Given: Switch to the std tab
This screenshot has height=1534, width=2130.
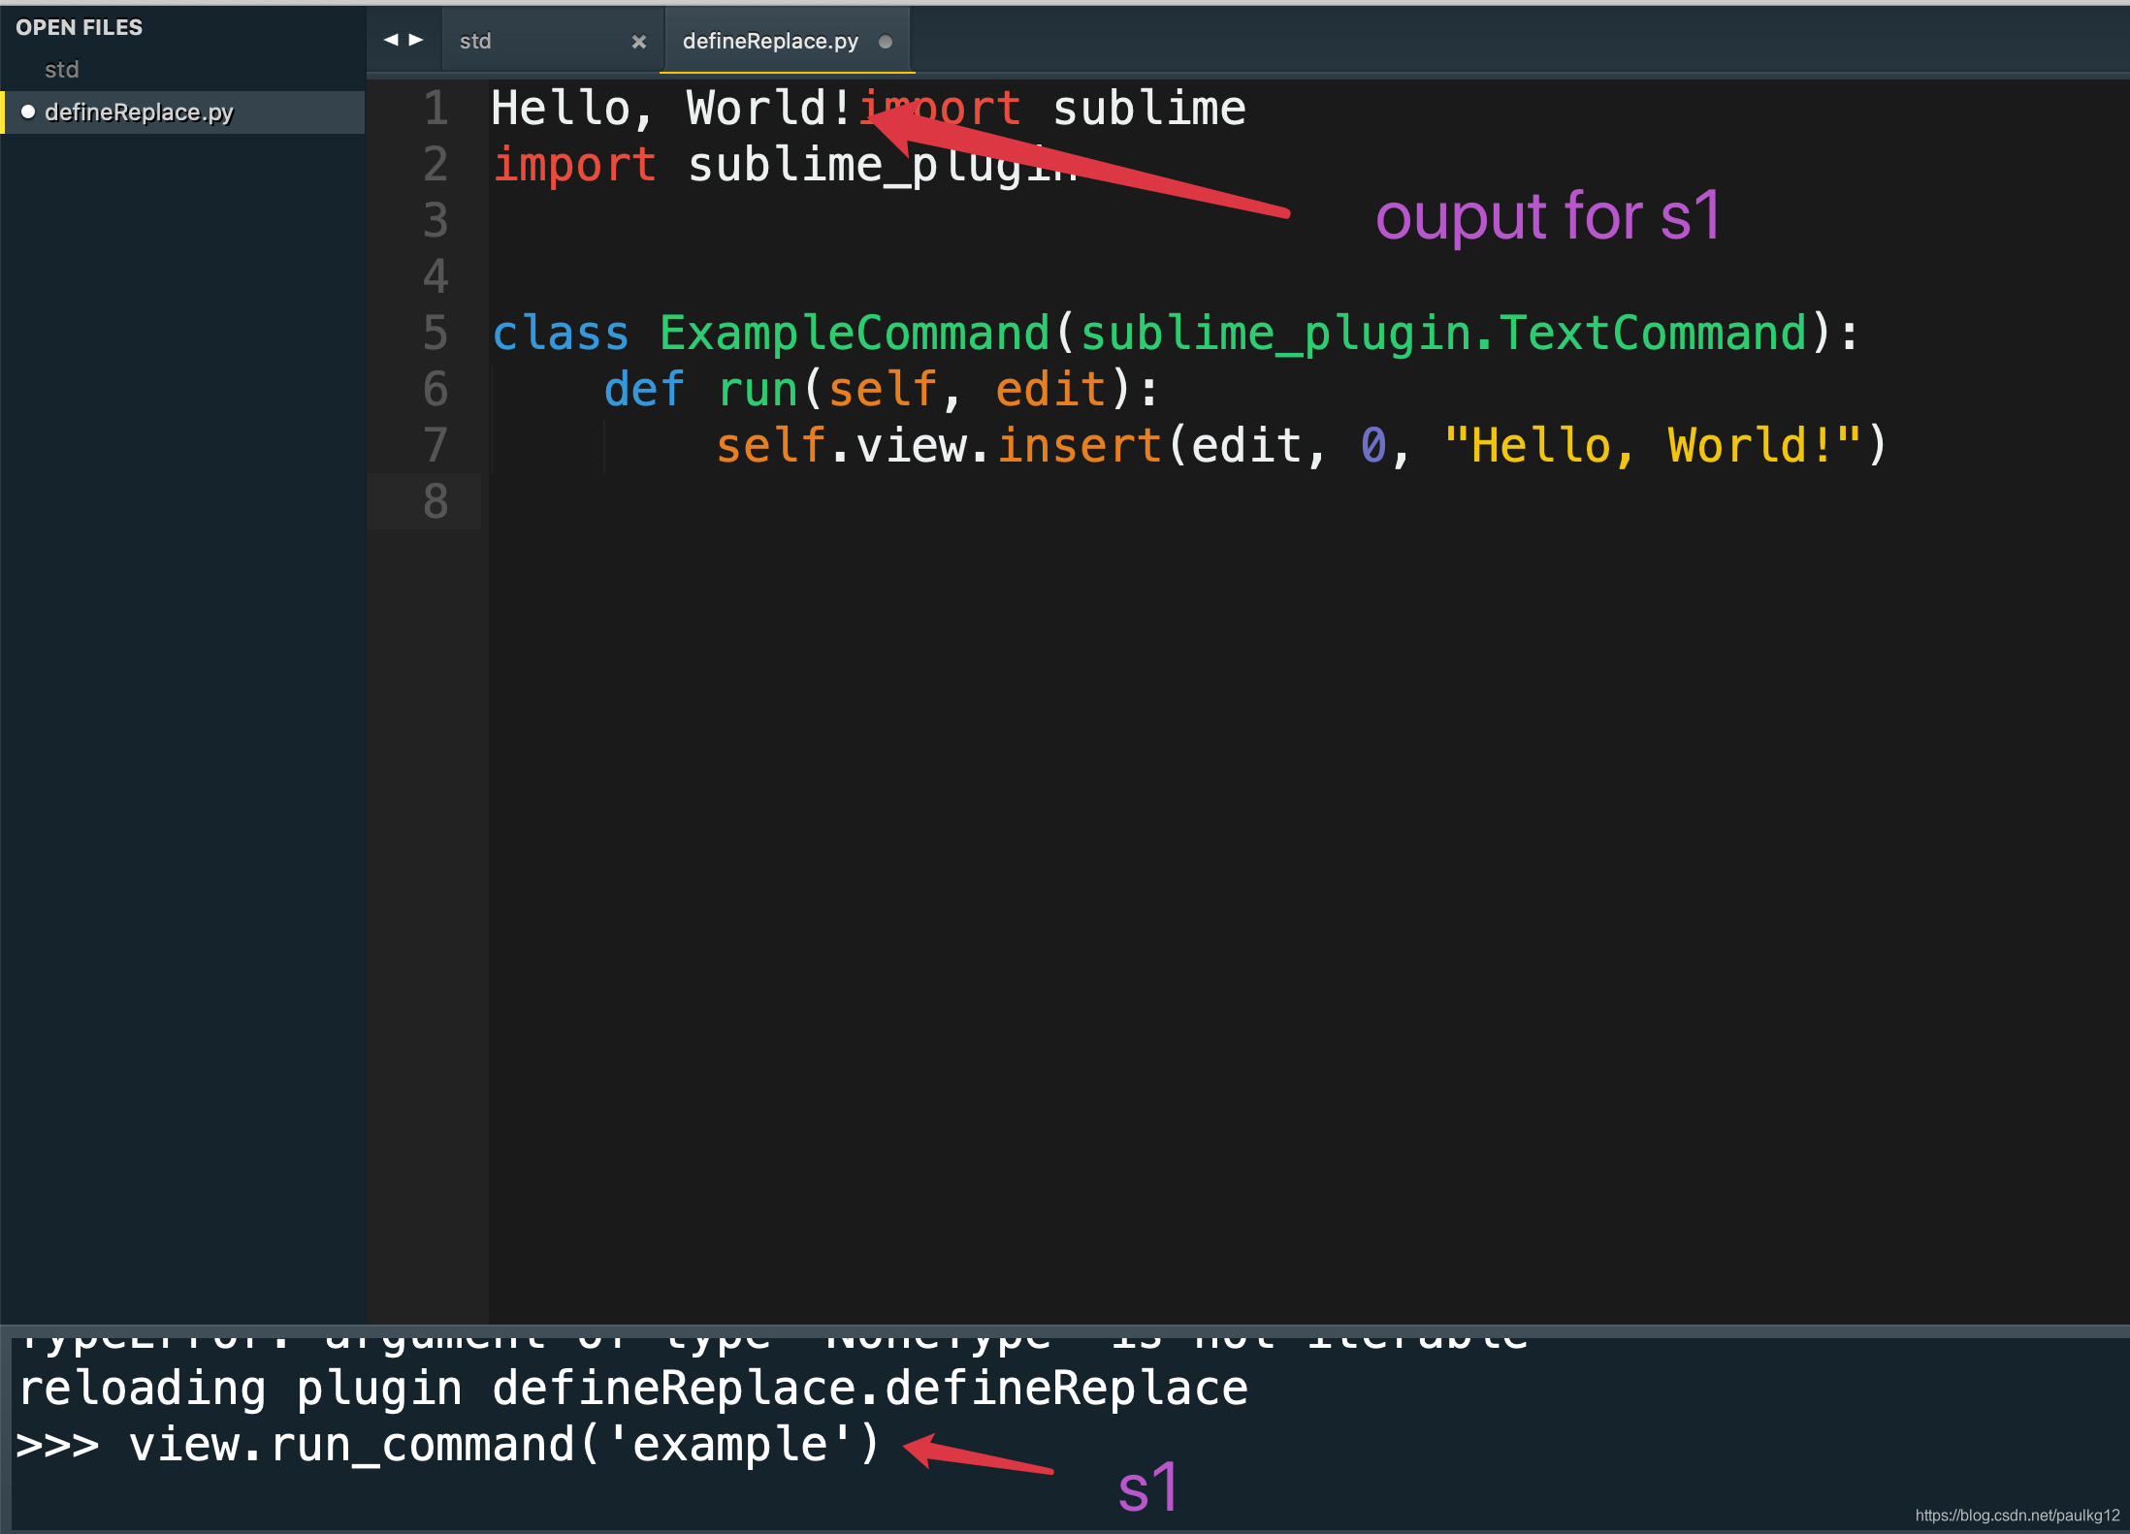Looking at the screenshot, I should tap(553, 41).
